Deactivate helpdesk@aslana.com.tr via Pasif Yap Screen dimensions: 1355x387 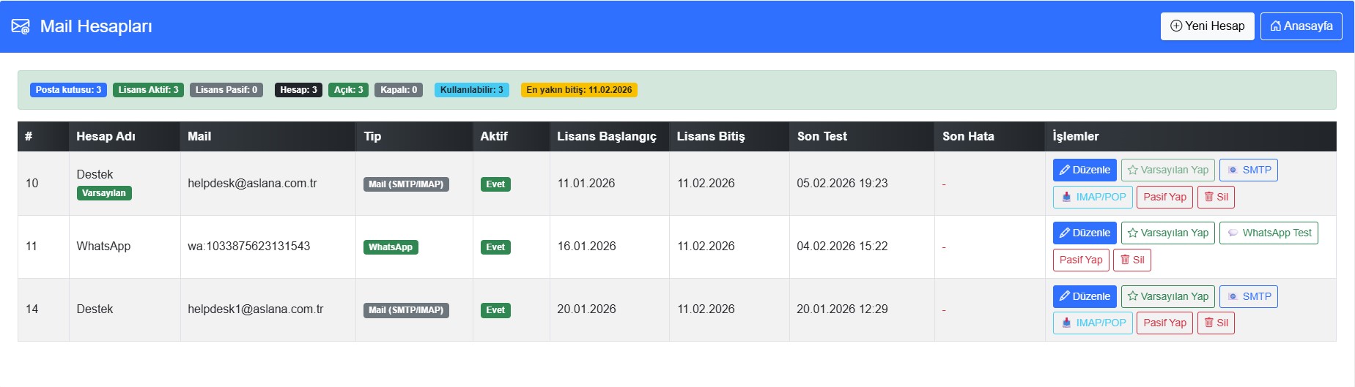[x=1164, y=197]
